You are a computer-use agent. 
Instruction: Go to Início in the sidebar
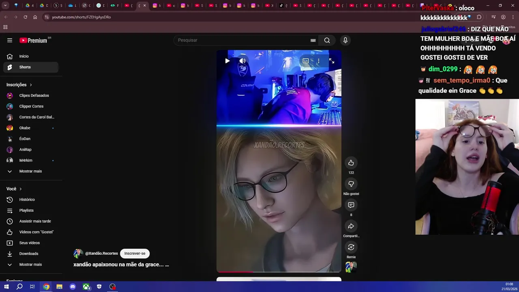point(31,56)
